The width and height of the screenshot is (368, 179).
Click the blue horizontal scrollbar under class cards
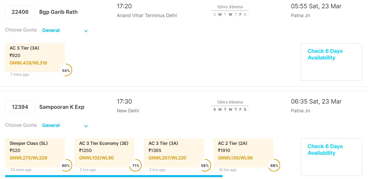pyautogui.click(x=114, y=176)
